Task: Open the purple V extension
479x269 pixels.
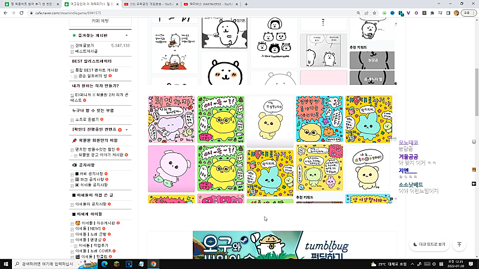Action: (x=408, y=13)
